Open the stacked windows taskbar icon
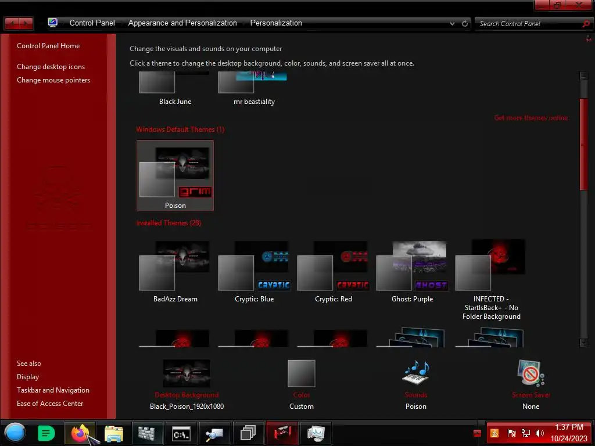This screenshot has width=595, height=446. pos(248,433)
